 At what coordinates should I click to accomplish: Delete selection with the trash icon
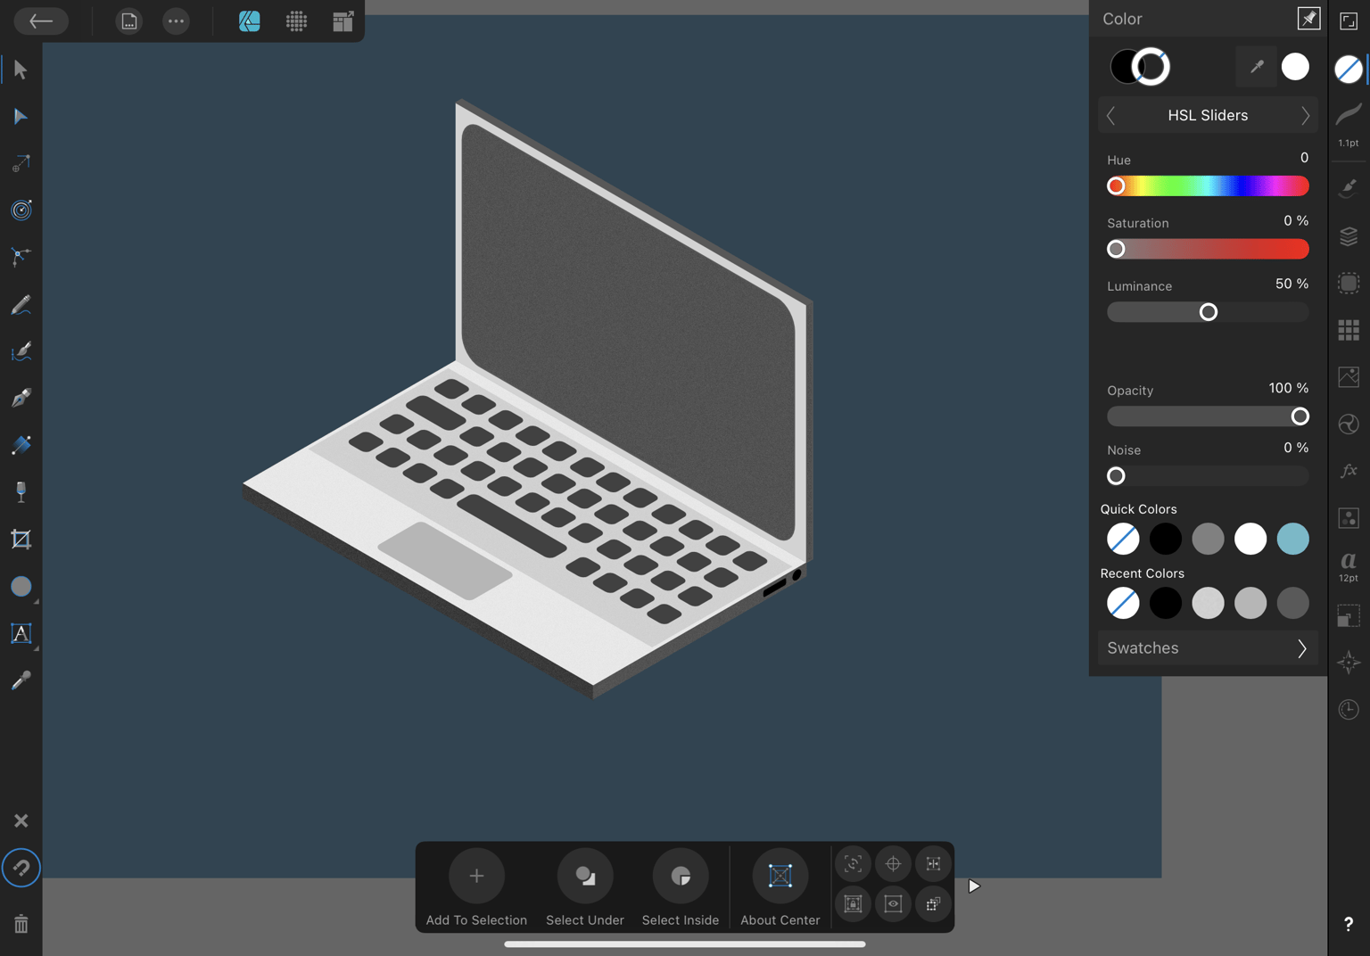click(x=21, y=924)
